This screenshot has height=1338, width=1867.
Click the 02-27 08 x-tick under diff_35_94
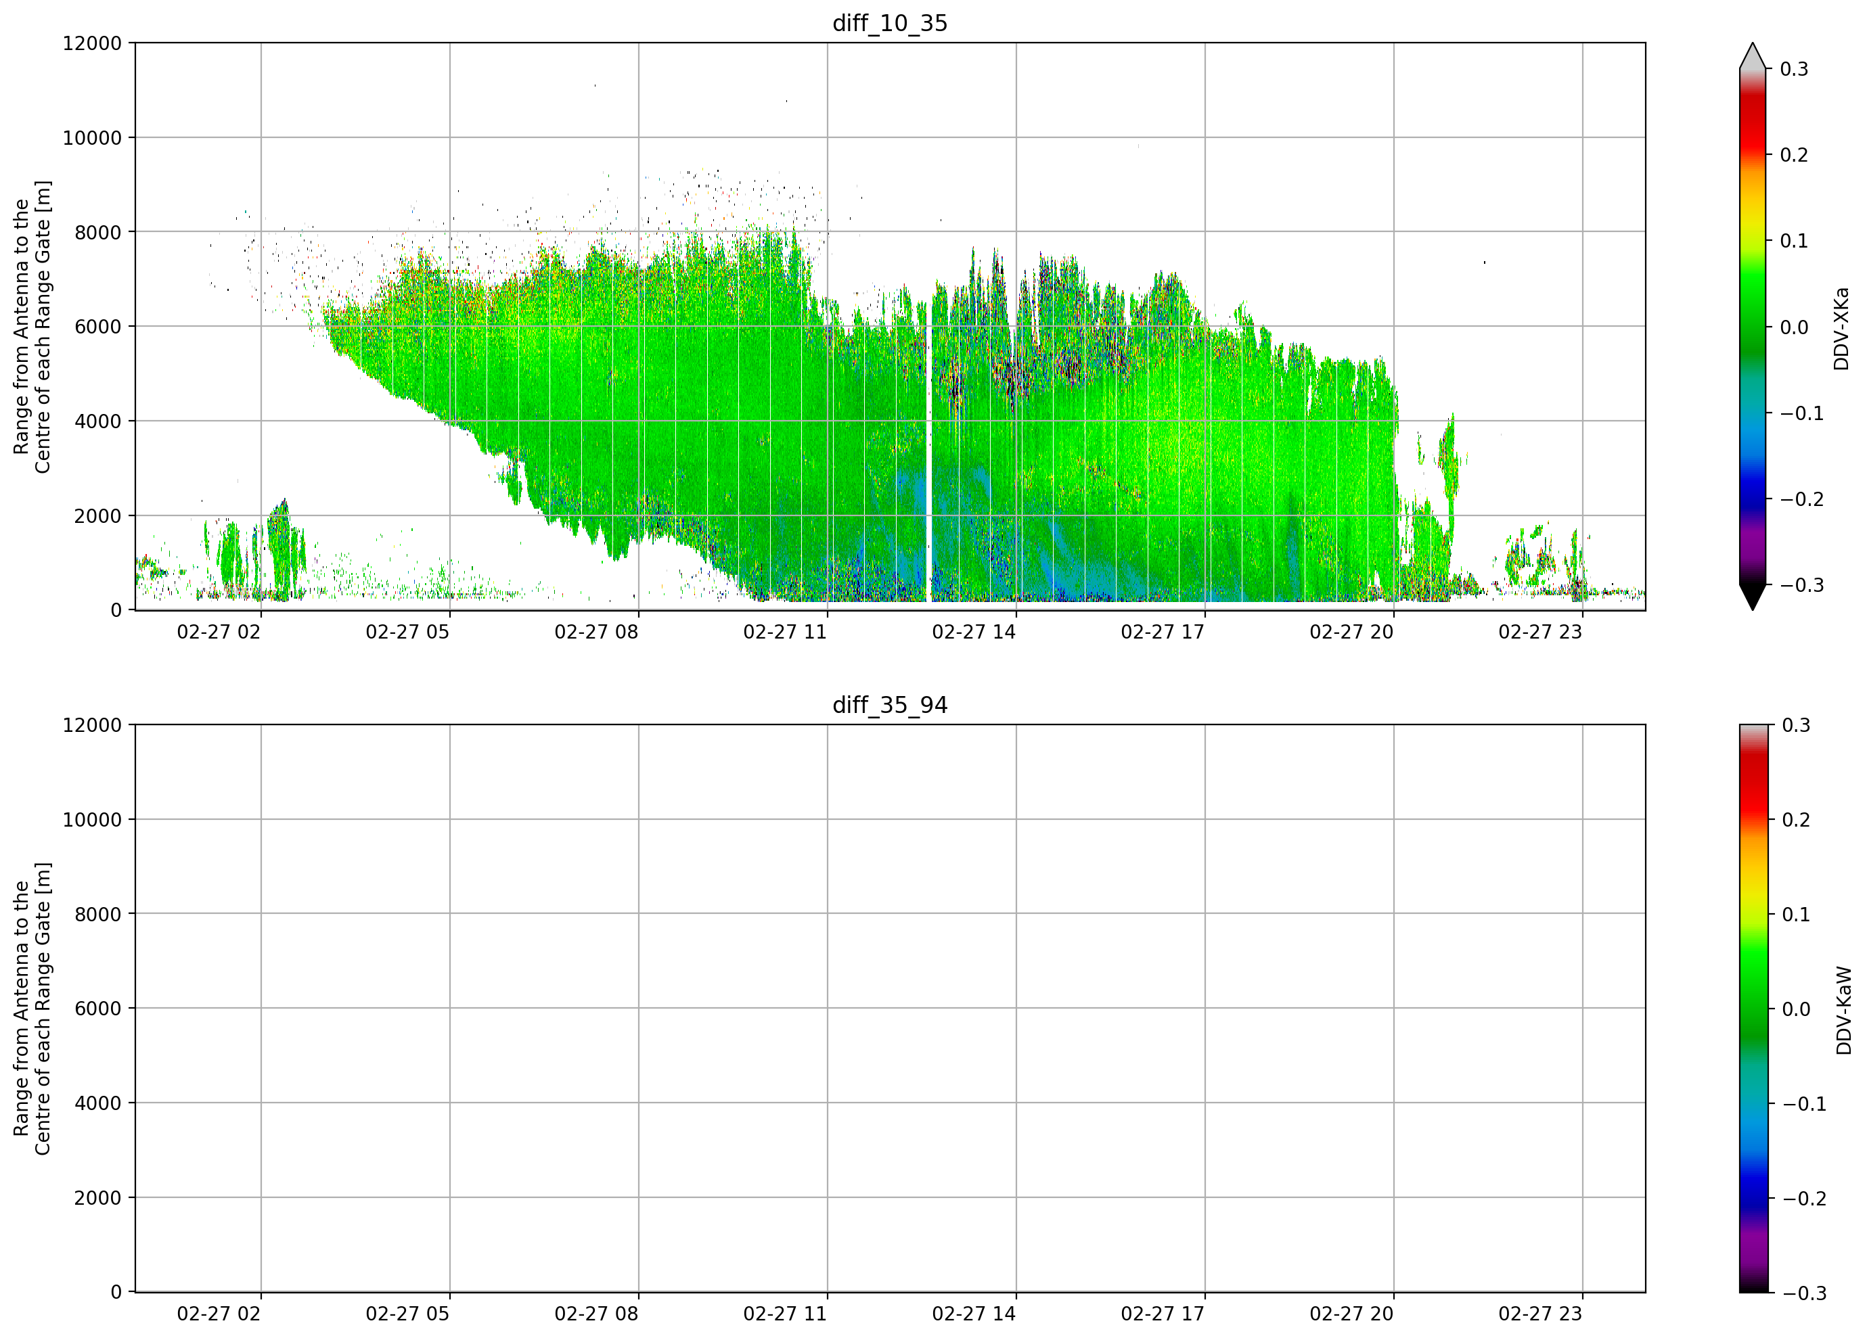coord(597,1314)
